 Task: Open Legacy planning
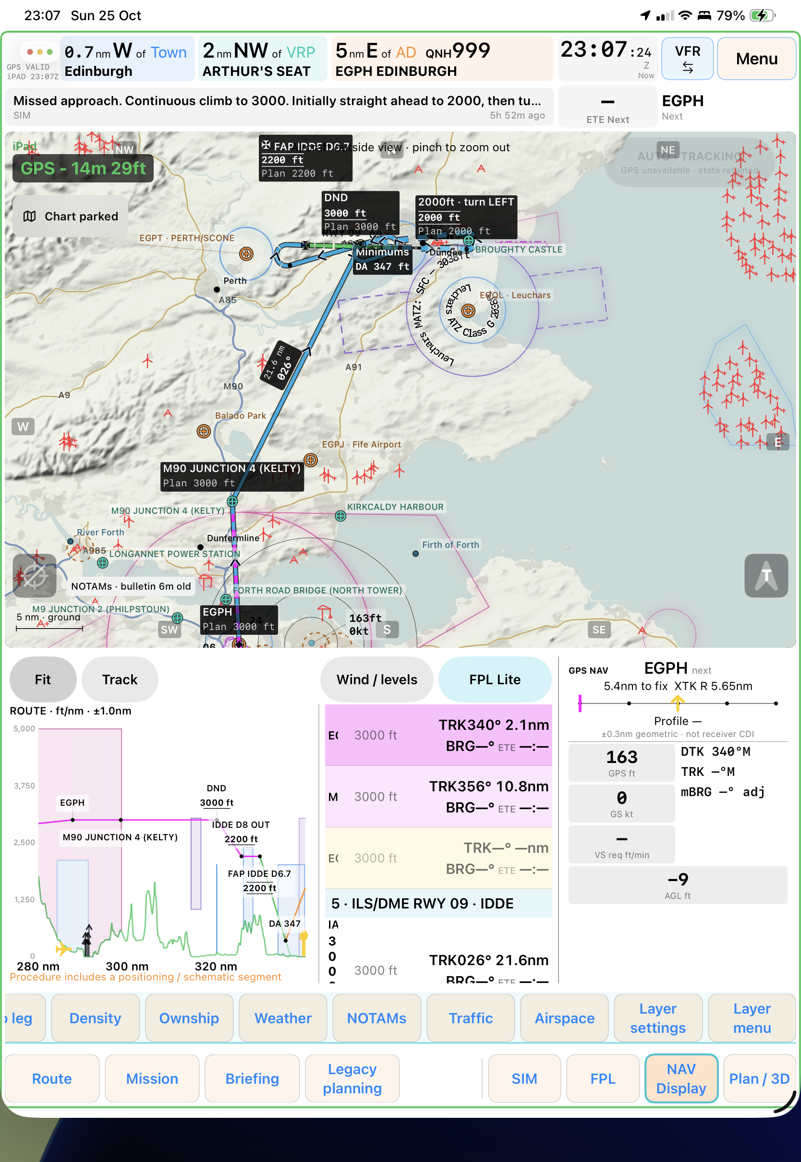(x=352, y=1078)
